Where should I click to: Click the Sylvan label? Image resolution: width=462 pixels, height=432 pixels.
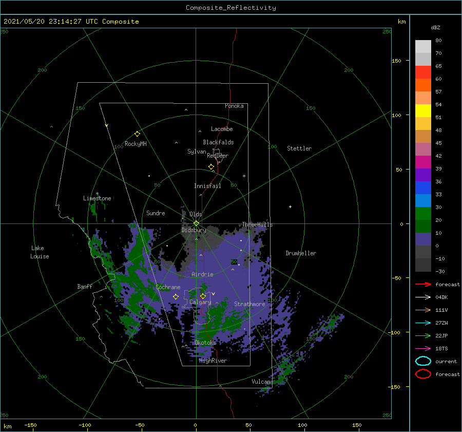point(197,152)
